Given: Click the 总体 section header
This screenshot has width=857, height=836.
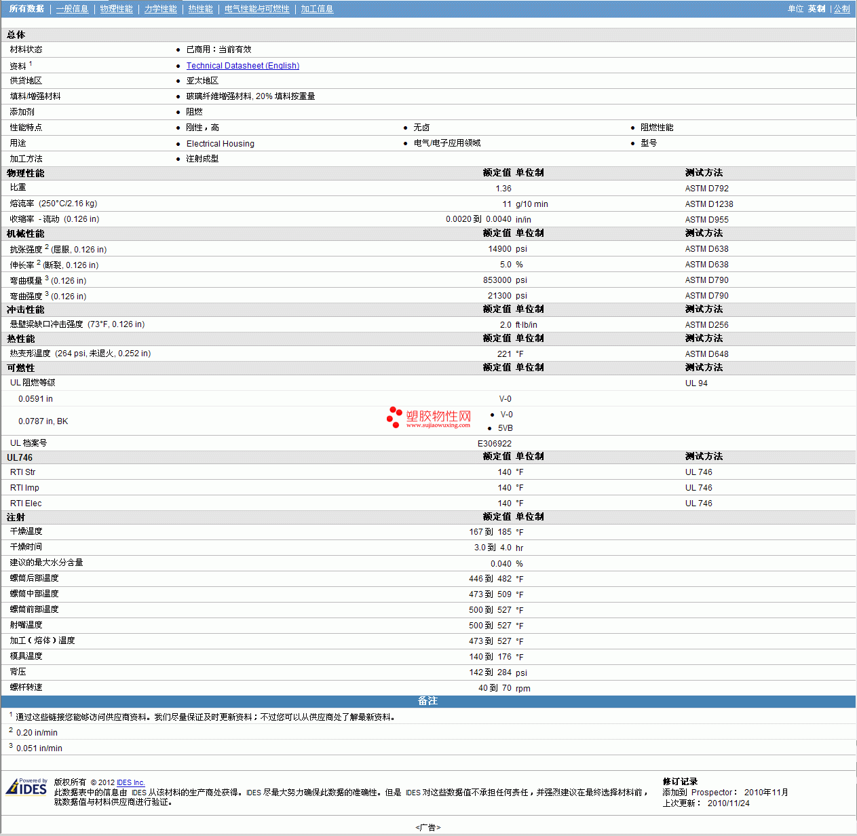Looking at the screenshot, I should 16,35.
